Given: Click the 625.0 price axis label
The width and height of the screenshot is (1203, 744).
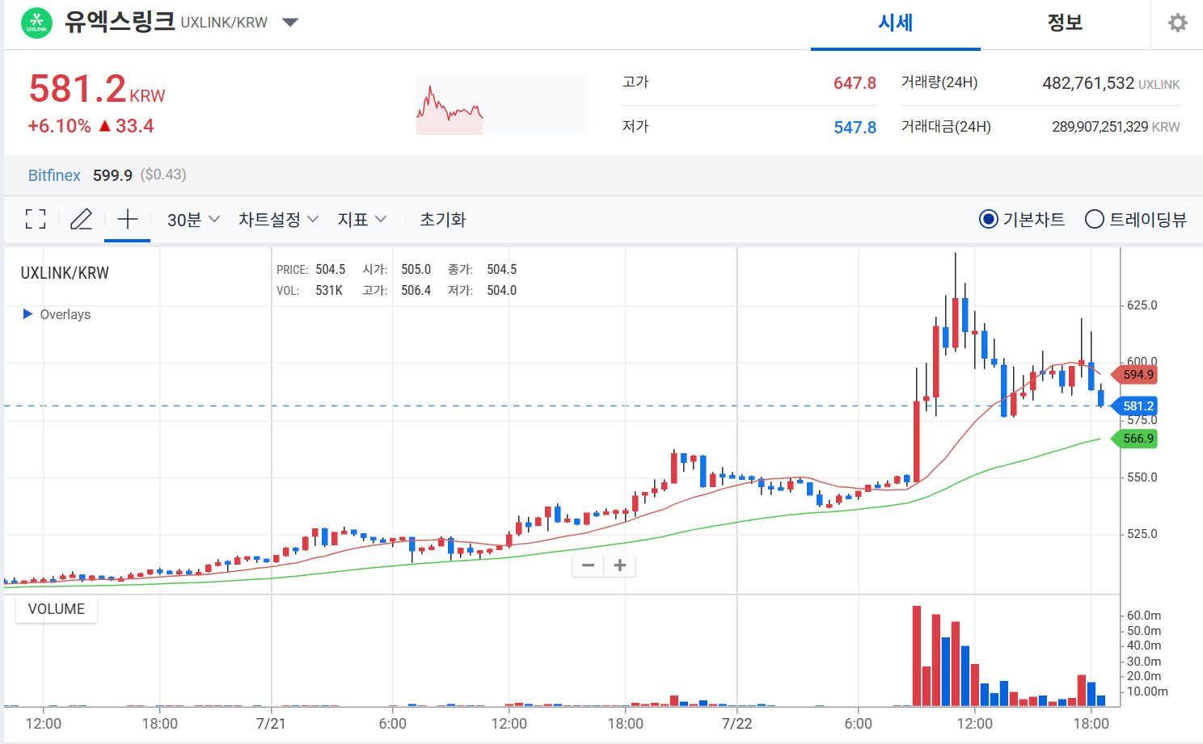Looking at the screenshot, I should tap(1142, 305).
